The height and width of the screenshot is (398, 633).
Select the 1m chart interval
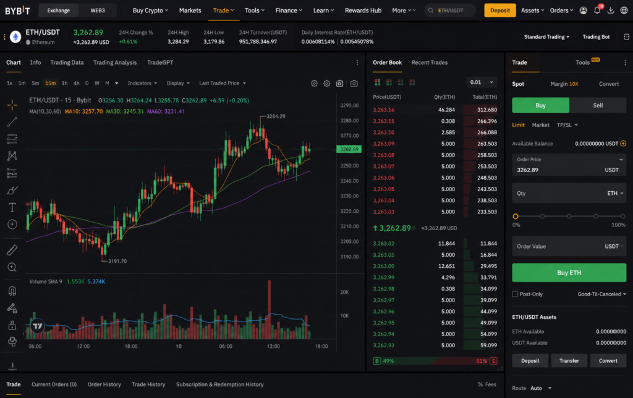[x=22, y=83]
